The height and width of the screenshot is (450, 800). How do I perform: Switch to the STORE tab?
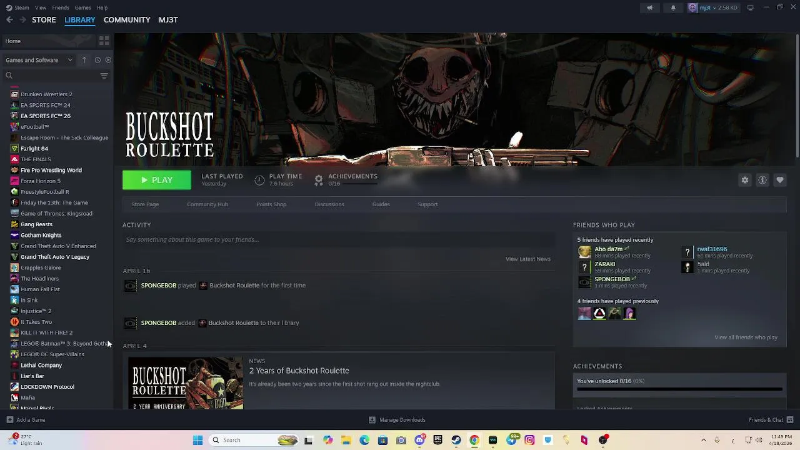point(44,20)
